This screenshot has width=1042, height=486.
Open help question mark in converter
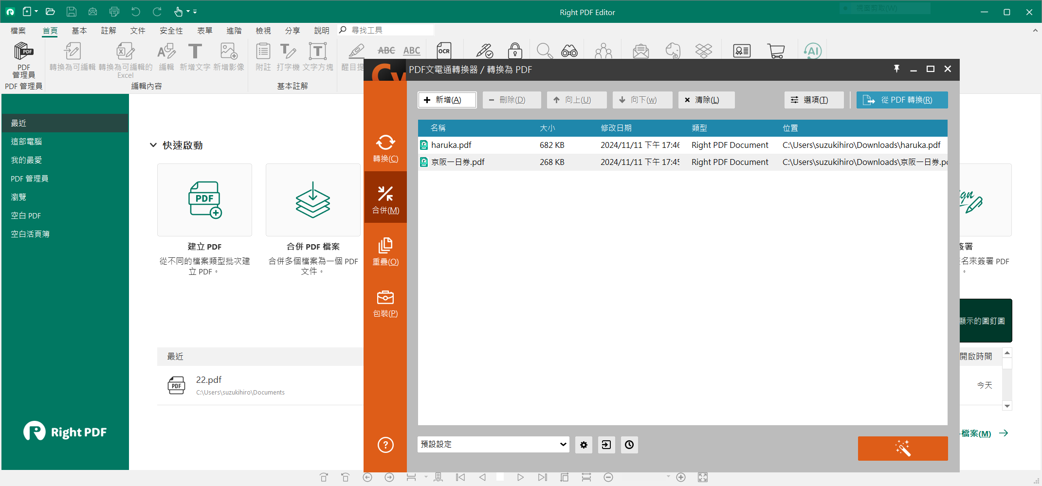click(x=385, y=445)
